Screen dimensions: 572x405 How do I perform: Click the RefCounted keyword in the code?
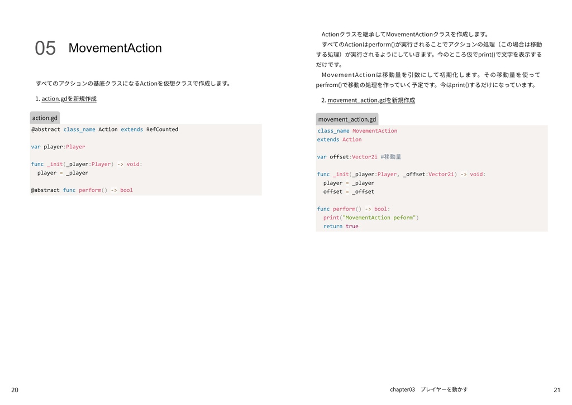coord(162,129)
